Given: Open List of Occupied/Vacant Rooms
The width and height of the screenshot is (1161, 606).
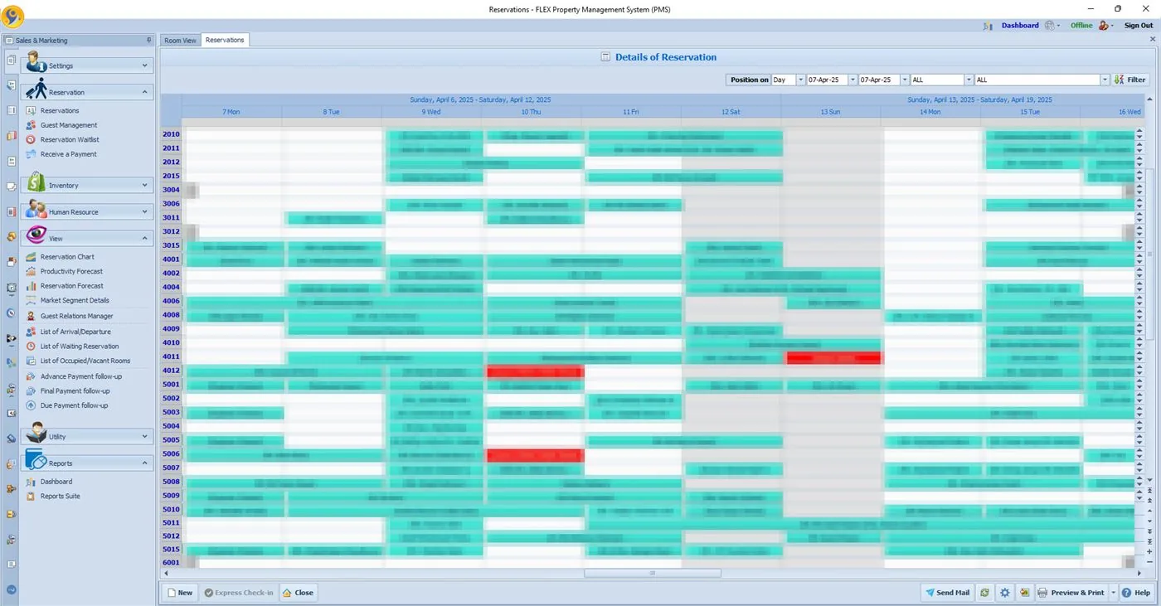Looking at the screenshot, I should click(85, 361).
